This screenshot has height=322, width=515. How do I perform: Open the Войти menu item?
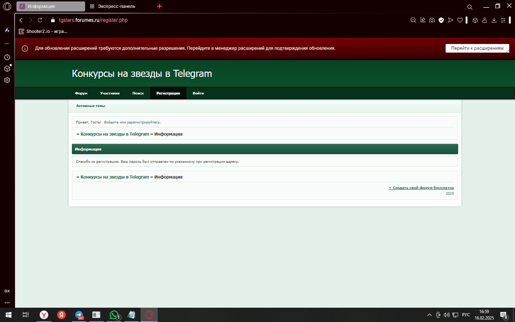click(x=198, y=93)
